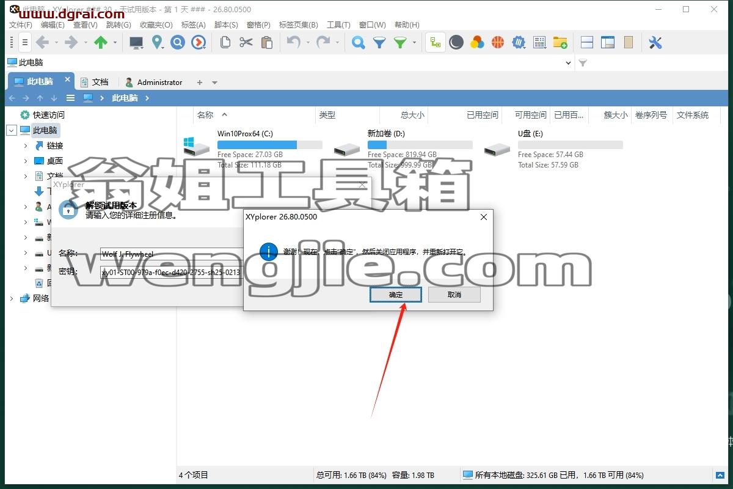The image size is (733, 489).
Task: Click the blue badge toolbar icon
Action: point(519,42)
